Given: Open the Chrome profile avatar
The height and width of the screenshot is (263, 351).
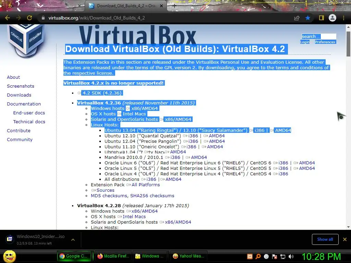Looking at the screenshot, I should click(x=332, y=18).
